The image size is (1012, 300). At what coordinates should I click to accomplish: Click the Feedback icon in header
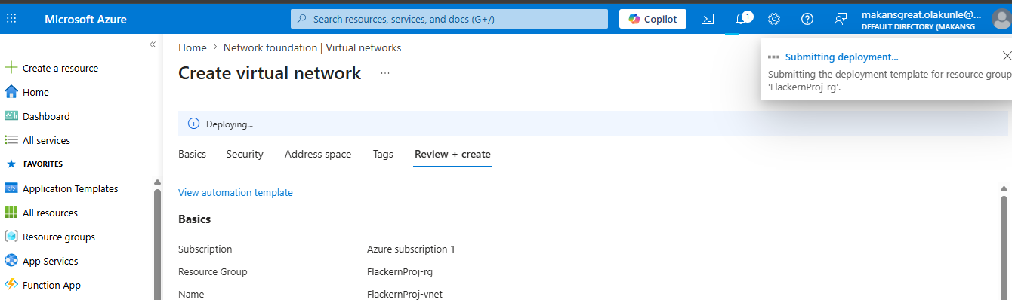841,19
